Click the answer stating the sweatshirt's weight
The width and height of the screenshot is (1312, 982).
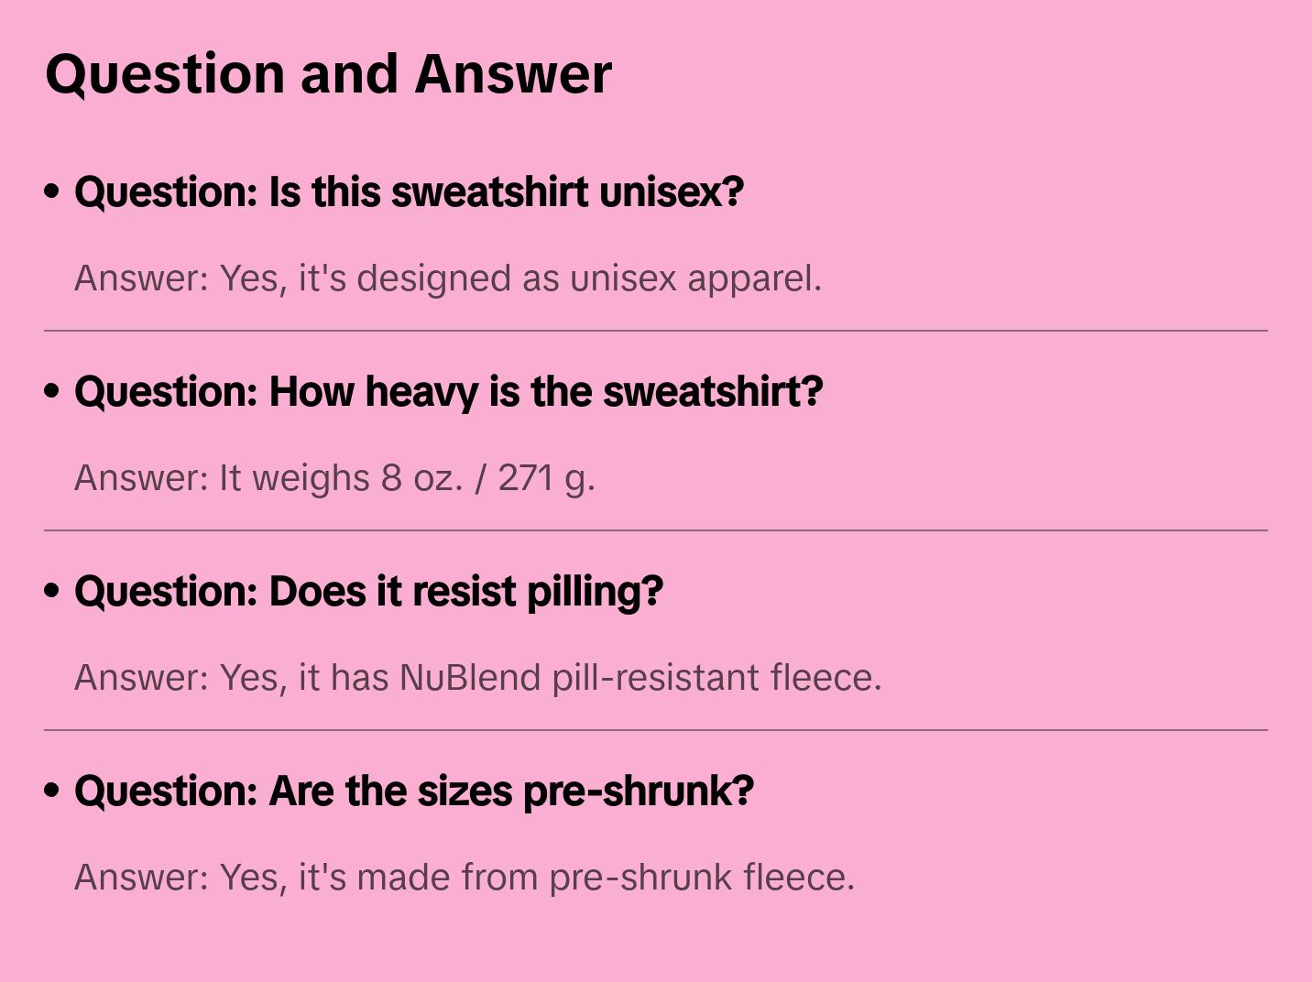(x=334, y=478)
